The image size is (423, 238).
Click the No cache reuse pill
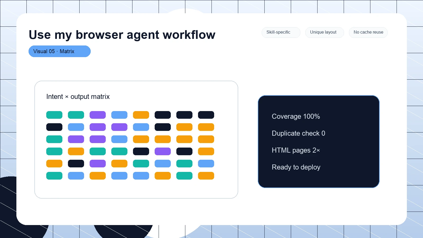[x=368, y=32]
